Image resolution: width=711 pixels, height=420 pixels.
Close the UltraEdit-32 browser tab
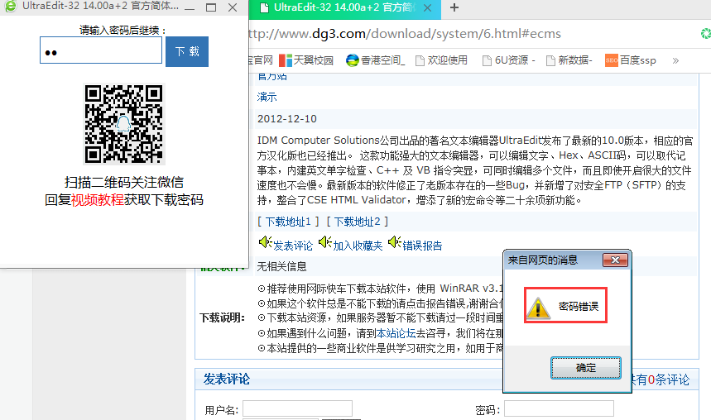coord(427,7)
